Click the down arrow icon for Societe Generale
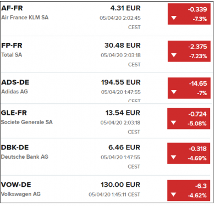Screen dimensions: 215x206 (173, 123)
